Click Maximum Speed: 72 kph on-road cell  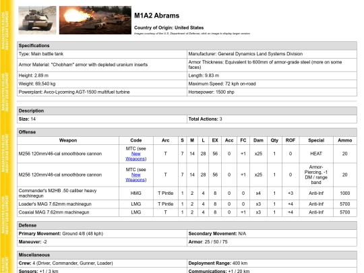tap(272, 84)
